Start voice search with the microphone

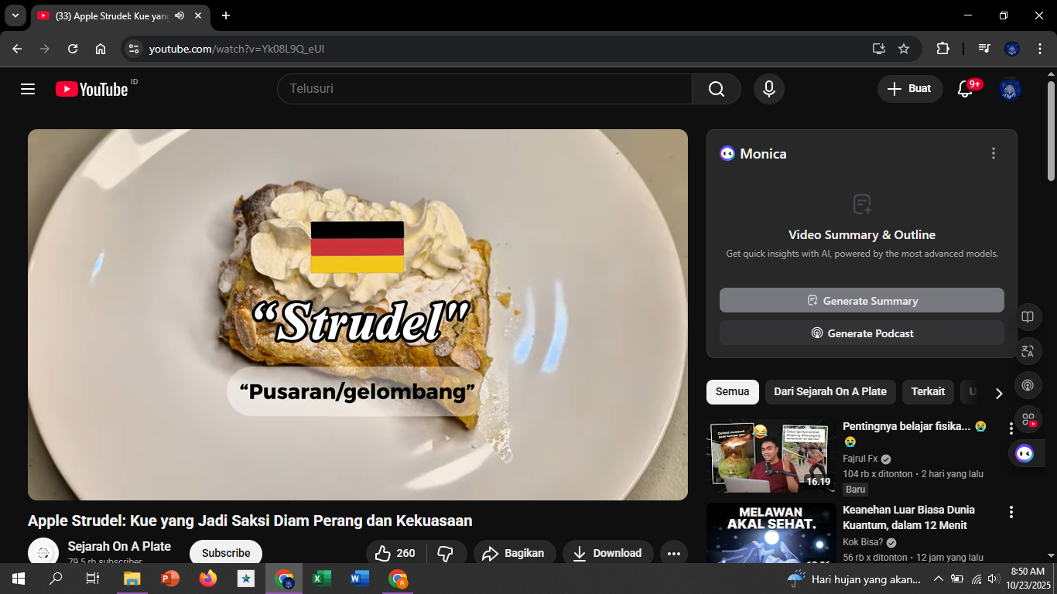768,89
